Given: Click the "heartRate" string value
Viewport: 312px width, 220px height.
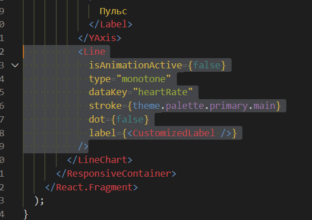Looking at the screenshot, I should [163, 92].
